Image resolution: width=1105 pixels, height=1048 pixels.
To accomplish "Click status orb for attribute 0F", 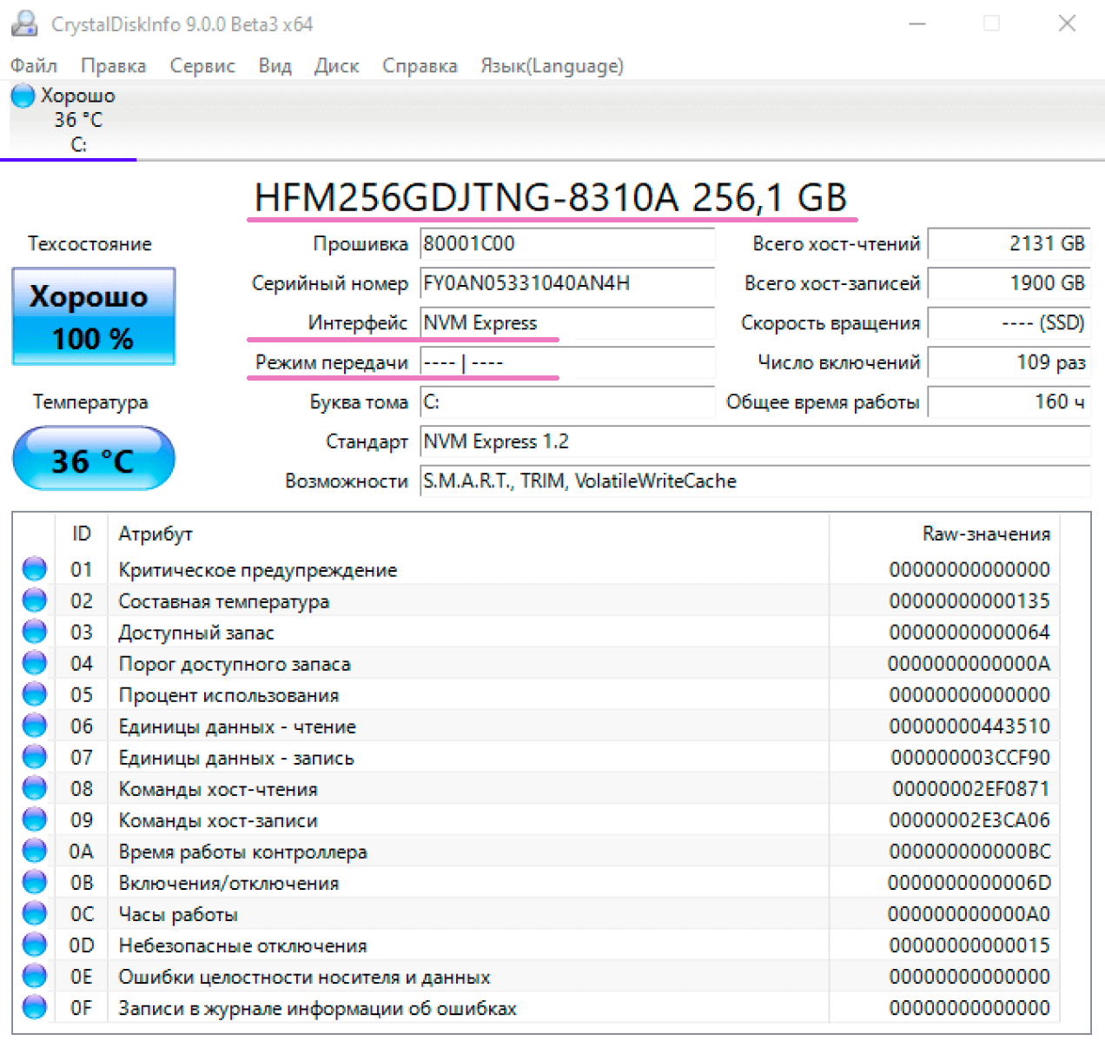I will click(x=35, y=1007).
